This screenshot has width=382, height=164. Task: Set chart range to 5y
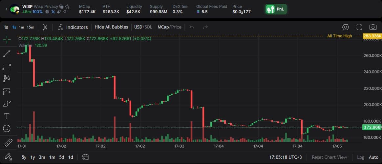(24, 157)
